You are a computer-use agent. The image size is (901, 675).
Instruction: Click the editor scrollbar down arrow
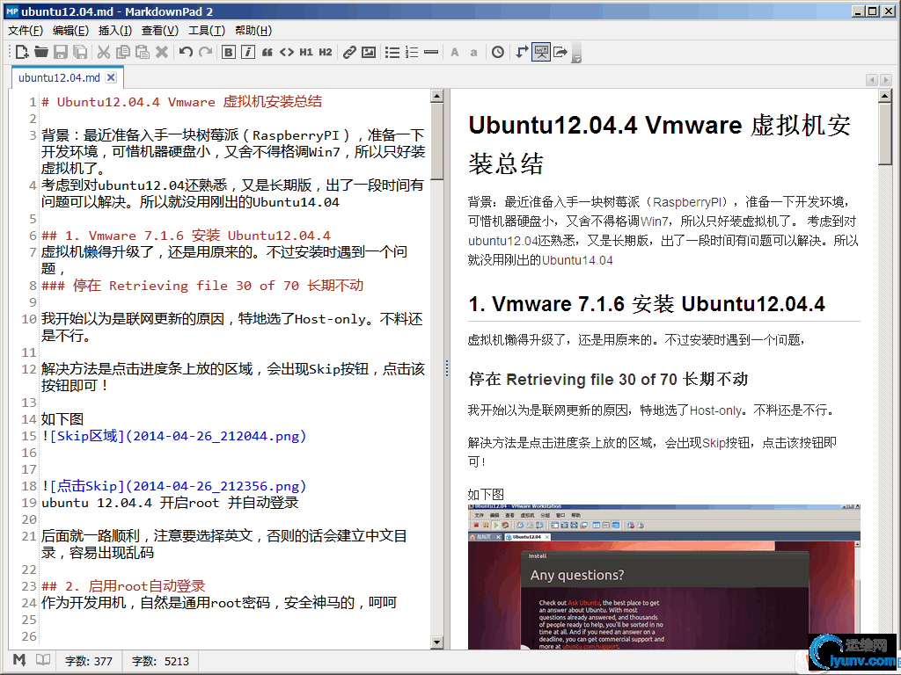[436, 642]
